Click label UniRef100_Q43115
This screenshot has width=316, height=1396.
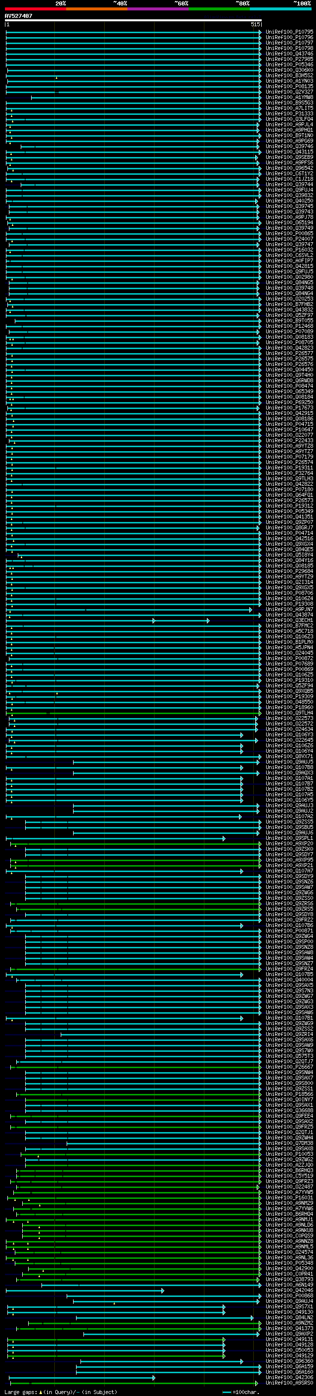click(289, 152)
